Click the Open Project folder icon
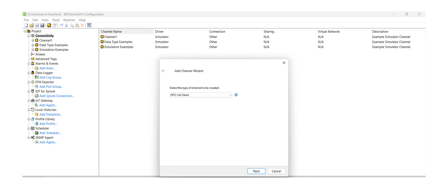The width and height of the screenshot is (448, 189). point(32,25)
